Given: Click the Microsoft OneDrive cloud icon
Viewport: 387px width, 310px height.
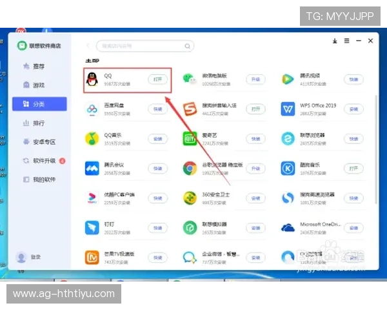Looking at the screenshot, I should tap(288, 228).
